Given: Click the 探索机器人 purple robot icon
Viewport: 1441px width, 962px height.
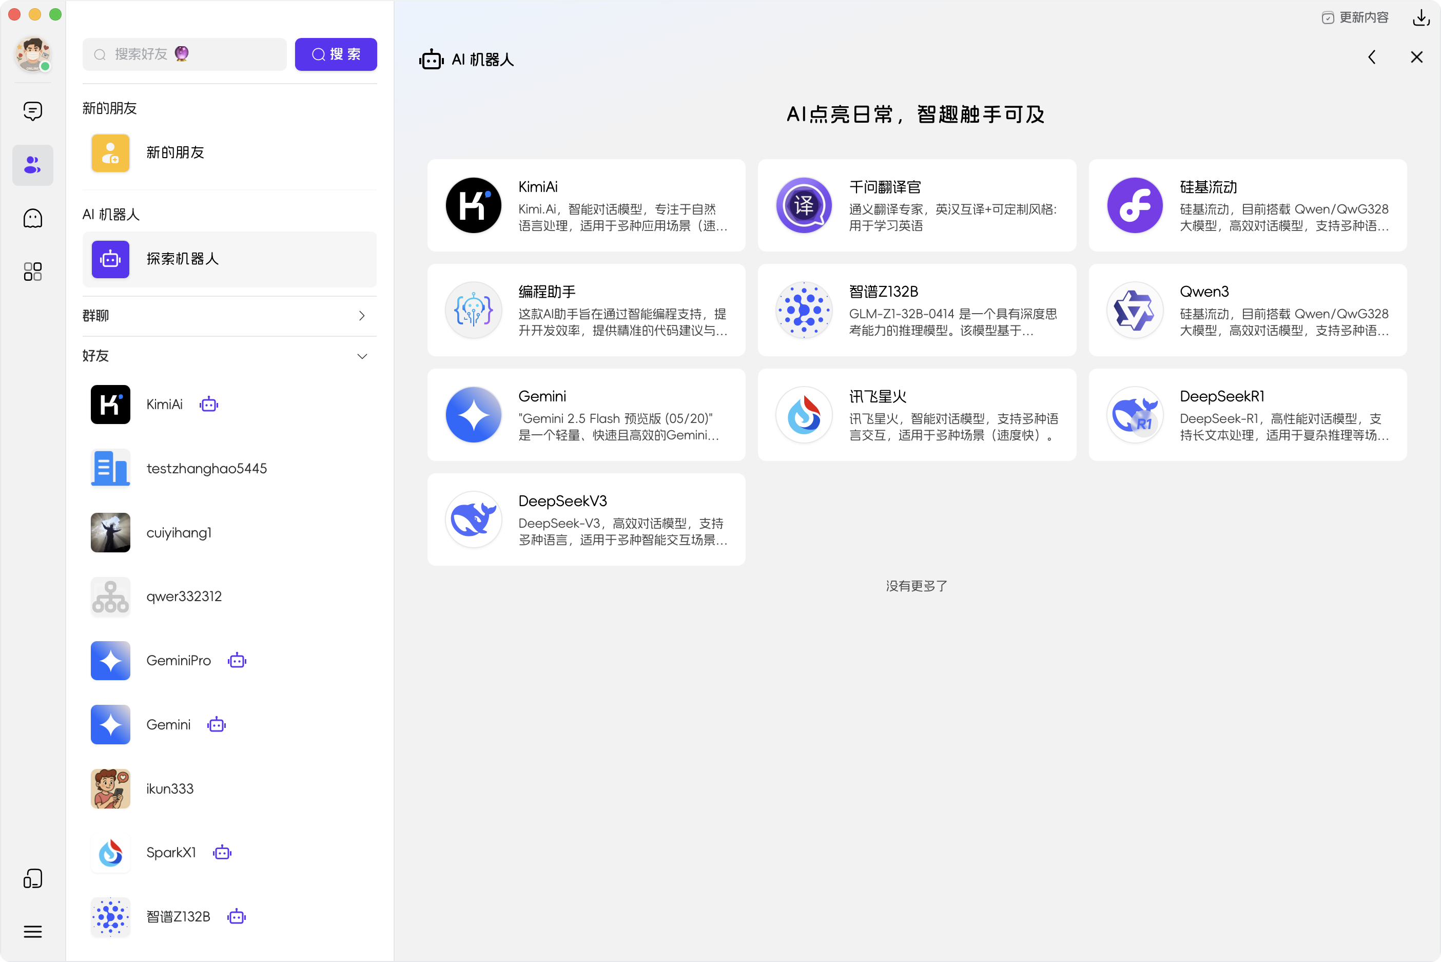Looking at the screenshot, I should [110, 259].
